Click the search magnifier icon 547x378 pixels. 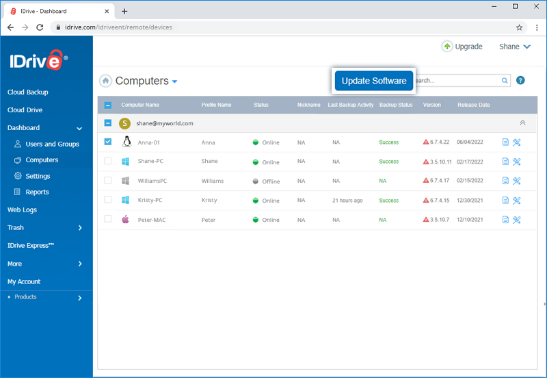pos(505,81)
